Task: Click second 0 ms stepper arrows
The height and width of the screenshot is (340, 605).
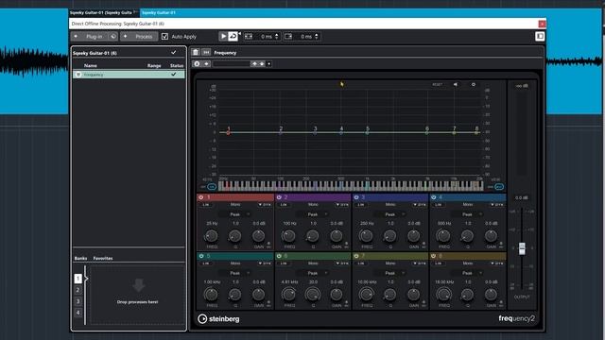Action: pyautogui.click(x=317, y=36)
